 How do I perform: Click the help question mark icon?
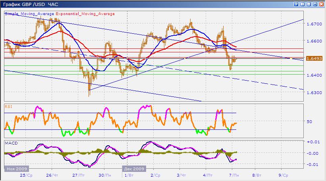tap(296, 4)
